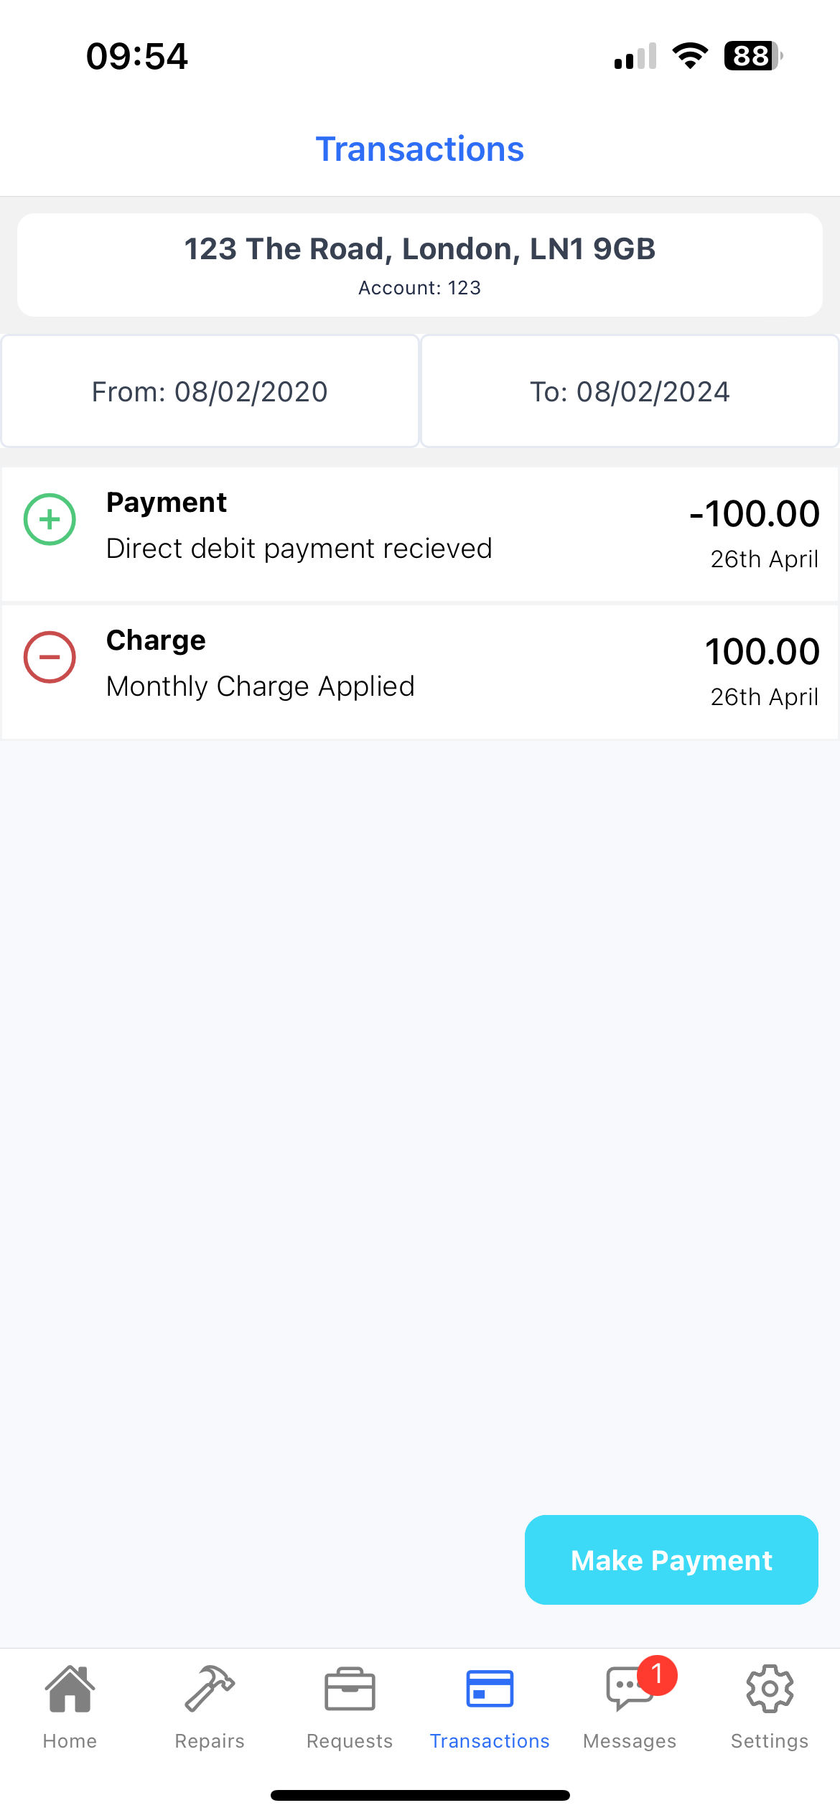Tap the battery indicator in status bar

pos(752,56)
